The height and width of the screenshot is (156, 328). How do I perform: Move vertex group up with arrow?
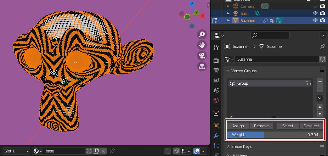[320, 107]
